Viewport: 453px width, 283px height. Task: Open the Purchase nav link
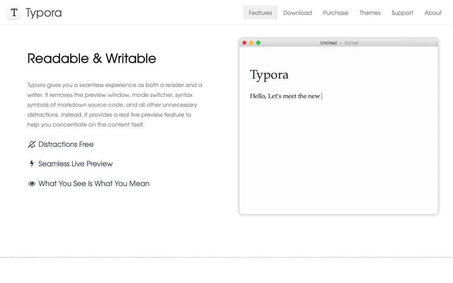pos(335,13)
